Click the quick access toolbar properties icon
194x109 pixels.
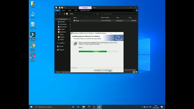coord(60,8)
